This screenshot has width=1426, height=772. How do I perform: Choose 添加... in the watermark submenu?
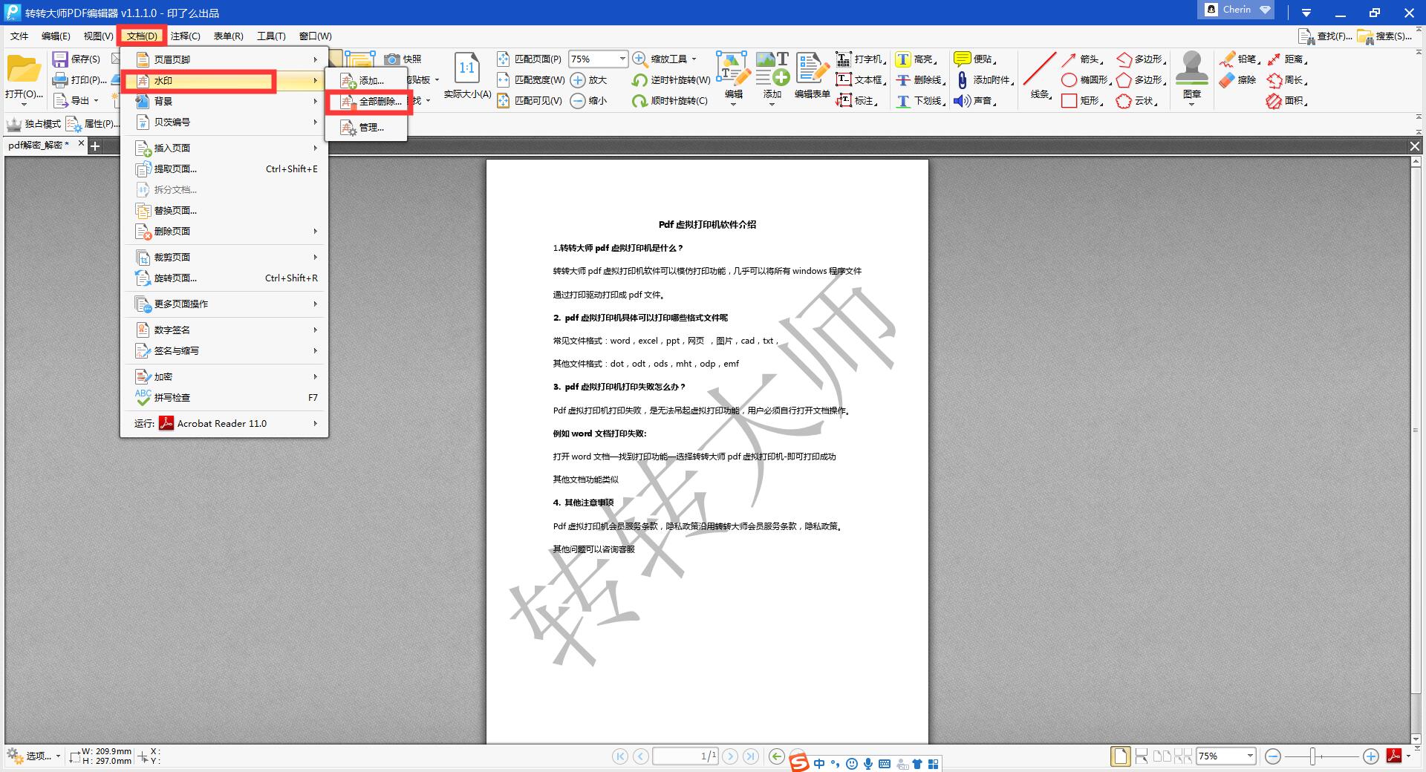[x=367, y=80]
